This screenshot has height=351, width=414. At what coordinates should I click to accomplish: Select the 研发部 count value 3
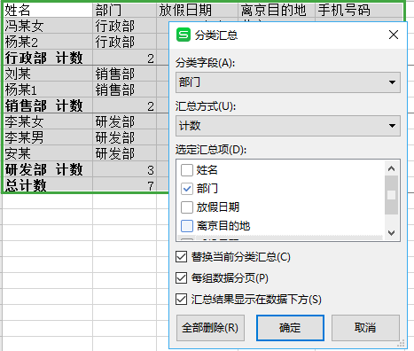(124, 169)
